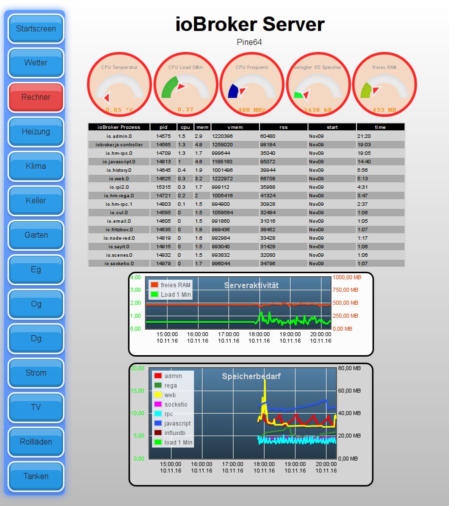Click the io.node-red.0 process name

tap(119, 238)
